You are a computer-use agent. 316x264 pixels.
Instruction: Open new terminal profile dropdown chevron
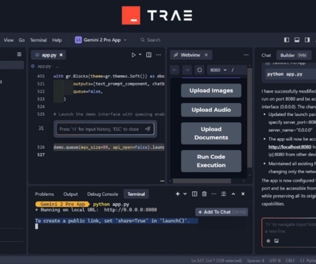tap(185, 194)
